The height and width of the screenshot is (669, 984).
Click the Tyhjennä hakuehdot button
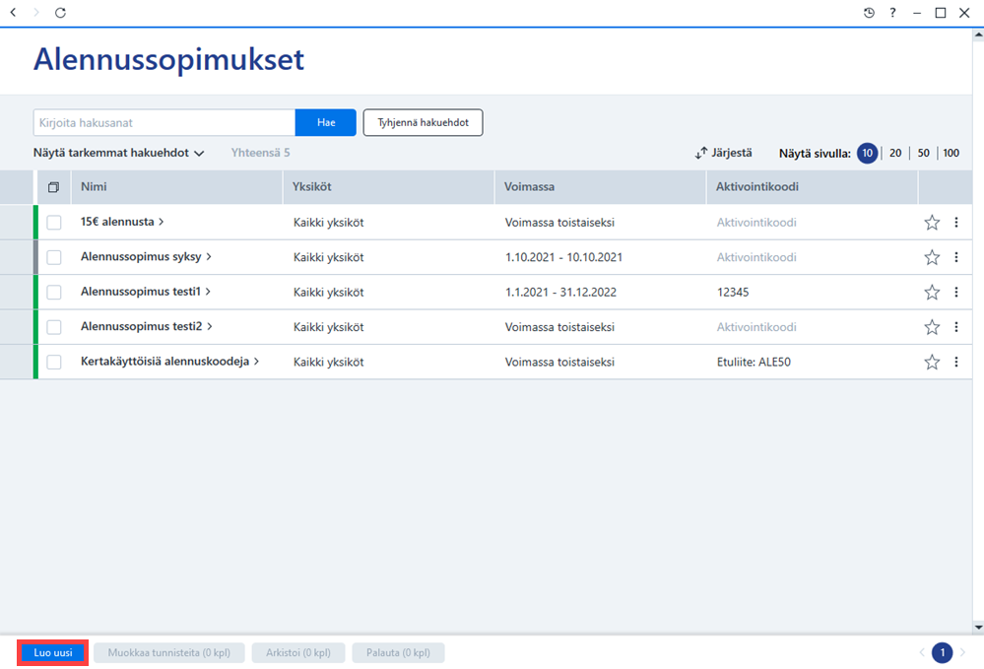[423, 122]
